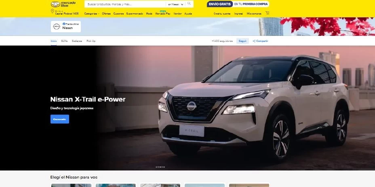This screenshot has width=375, height=187.
Task: Click Creá tu cuenta link
Action: [x=222, y=14]
